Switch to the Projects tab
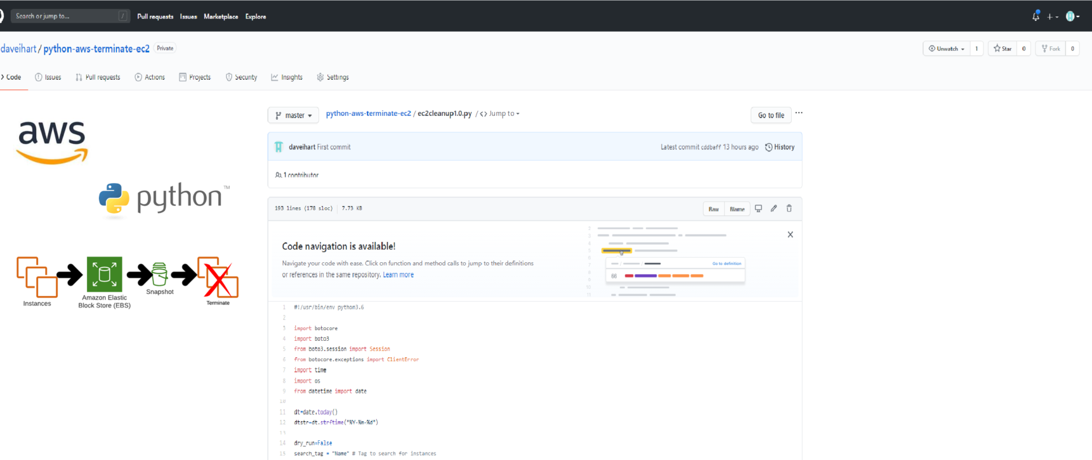Screen dimensions: 1092x460 195,77
